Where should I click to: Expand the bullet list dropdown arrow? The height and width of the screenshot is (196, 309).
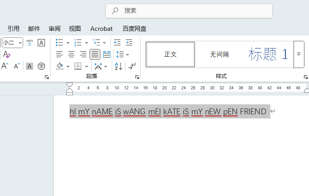point(68,43)
